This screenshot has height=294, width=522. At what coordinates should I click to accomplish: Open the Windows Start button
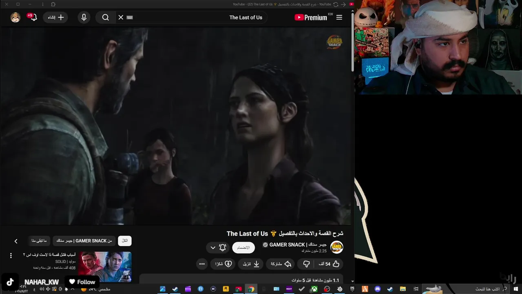coord(516,289)
